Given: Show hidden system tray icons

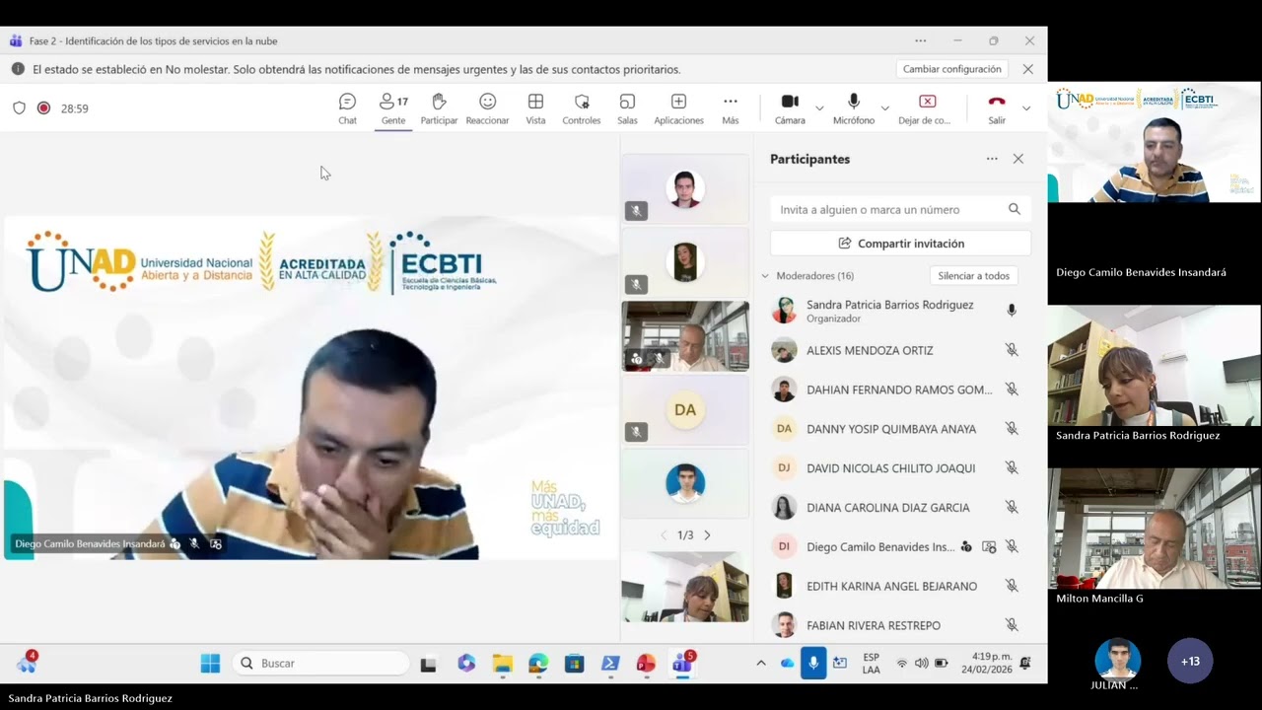Looking at the screenshot, I should (x=760, y=663).
